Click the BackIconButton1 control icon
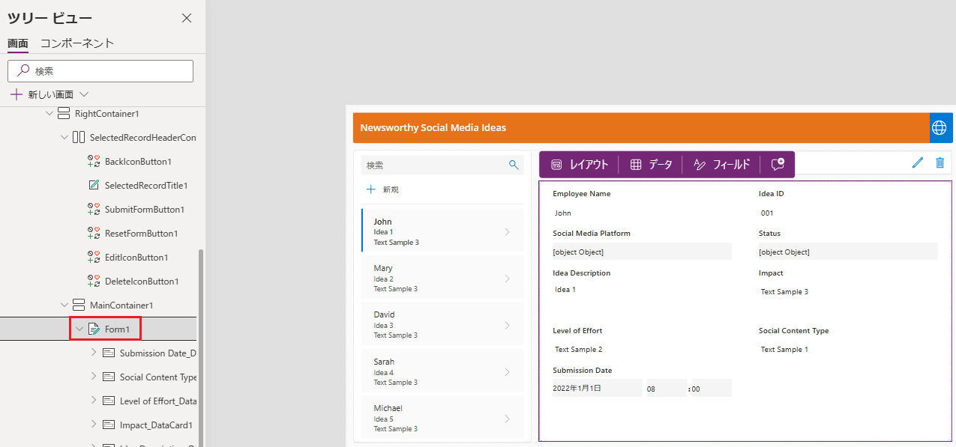 94,162
